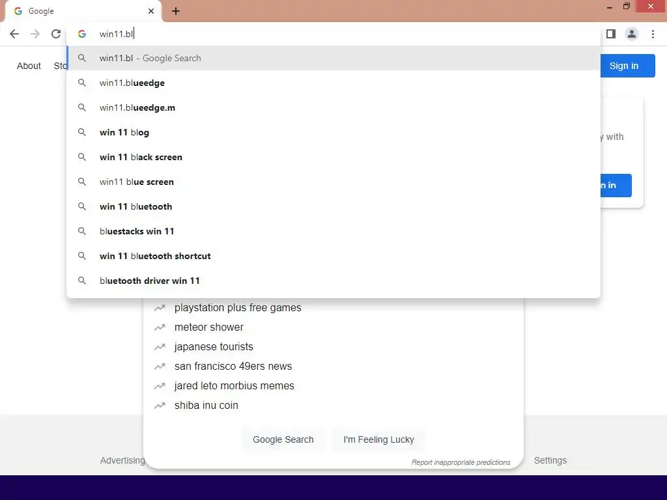
Task: Click the Google logo in the address bar
Action: [x=82, y=34]
